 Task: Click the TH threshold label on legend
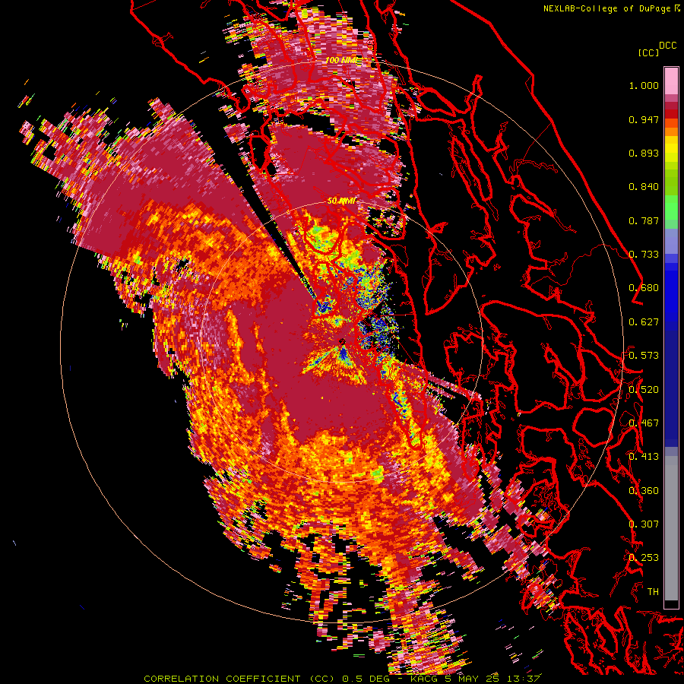click(x=653, y=592)
